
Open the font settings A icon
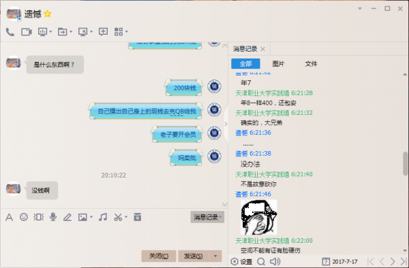[x=9, y=217]
